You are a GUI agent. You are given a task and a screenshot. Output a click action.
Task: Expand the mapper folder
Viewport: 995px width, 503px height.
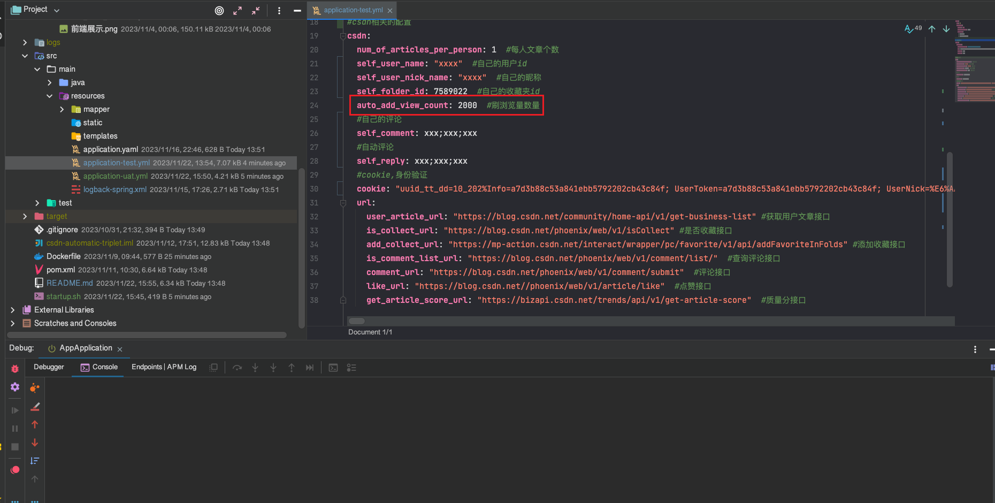(62, 109)
